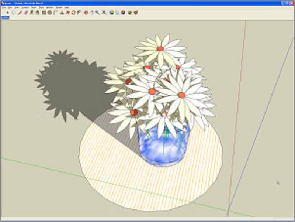Open the Tools menu
The width and height of the screenshot is (295, 222).
pos(41,7)
